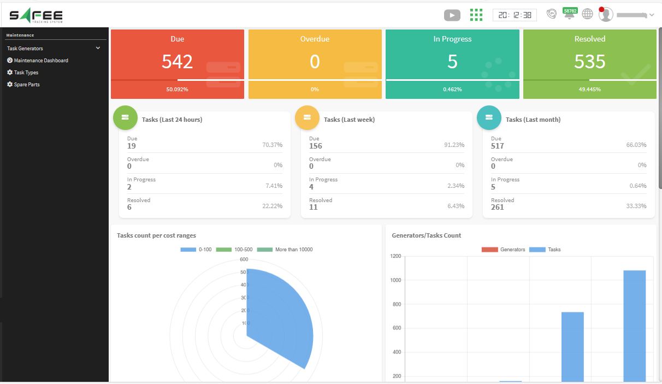Viewport: 662px width, 384px height.
Task: Collapse the Task Generators chevron
Action: 98,48
